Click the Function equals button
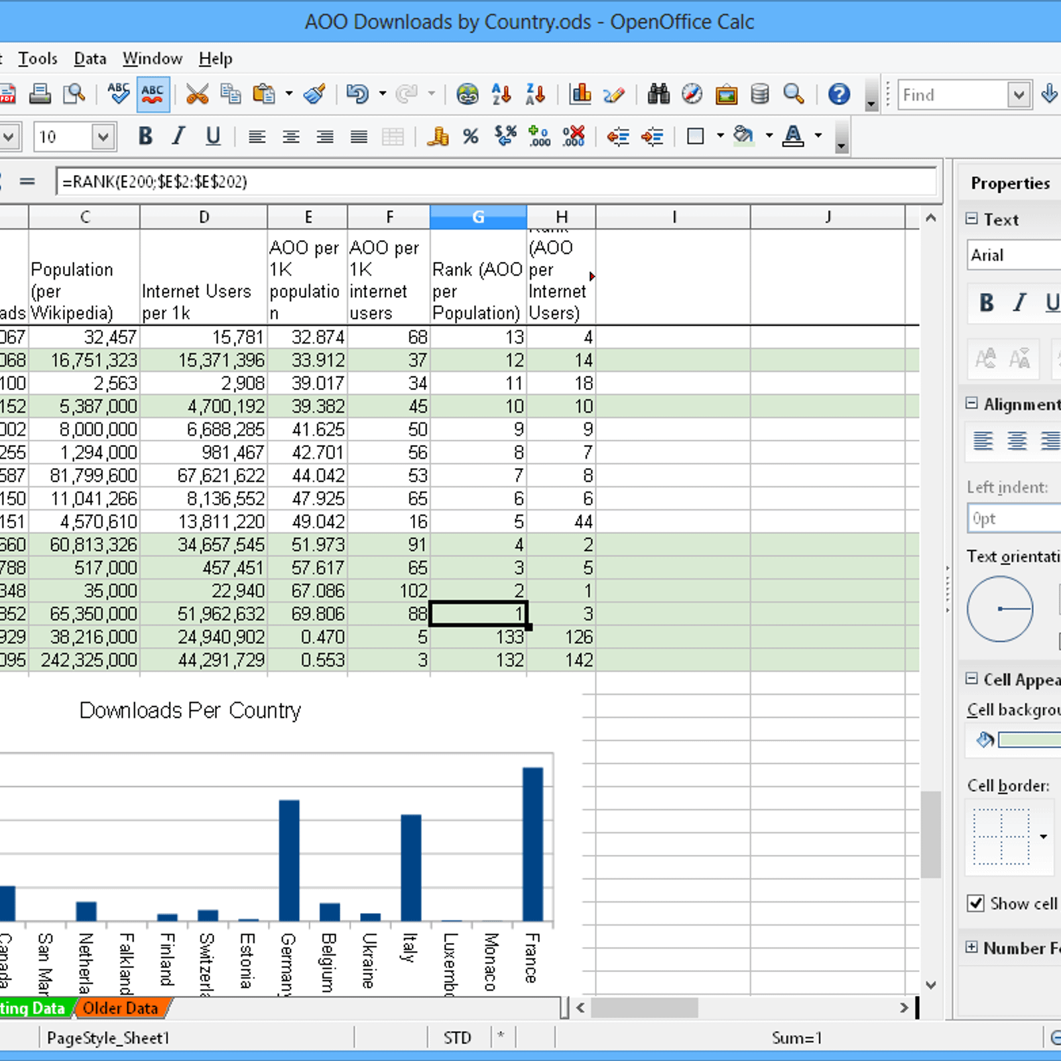1061x1061 pixels. tap(27, 182)
